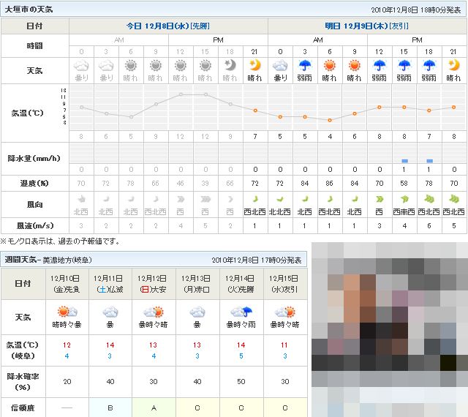Click reliability grade B cell
468x417 pixels.
(110, 407)
